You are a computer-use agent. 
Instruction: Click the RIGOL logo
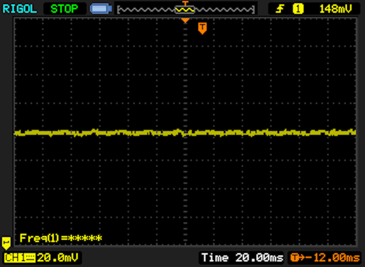[x=19, y=9]
